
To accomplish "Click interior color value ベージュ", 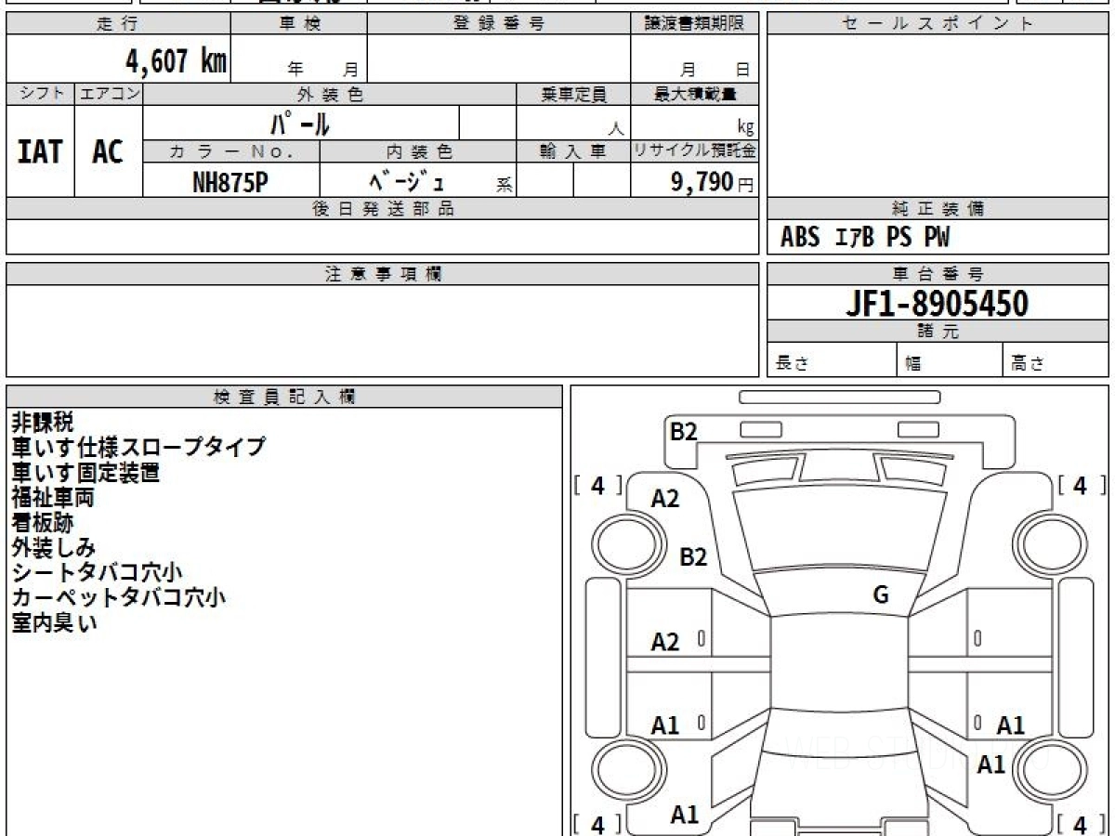I will point(407,180).
